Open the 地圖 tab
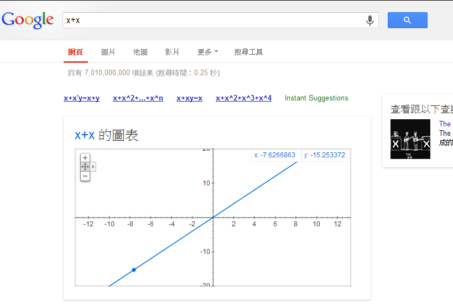This screenshot has height=308, width=453. pyautogui.click(x=140, y=52)
